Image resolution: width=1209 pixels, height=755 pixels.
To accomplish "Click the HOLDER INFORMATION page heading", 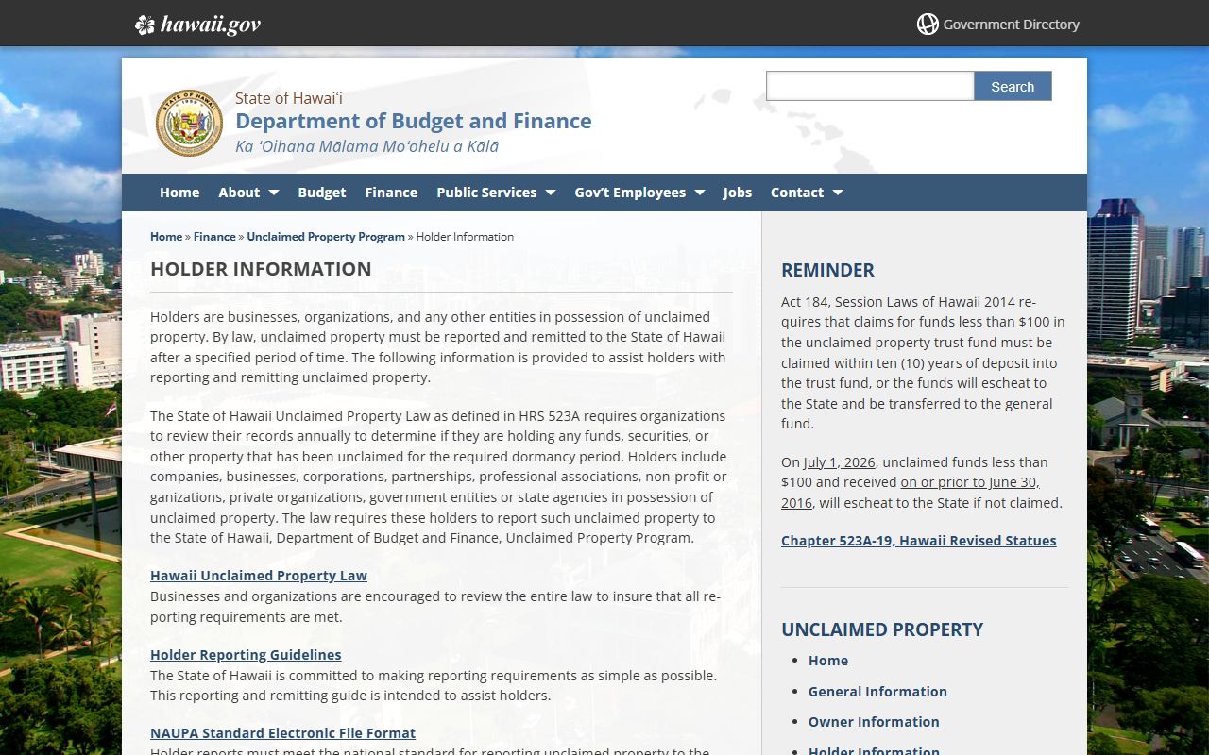I will coord(261,269).
